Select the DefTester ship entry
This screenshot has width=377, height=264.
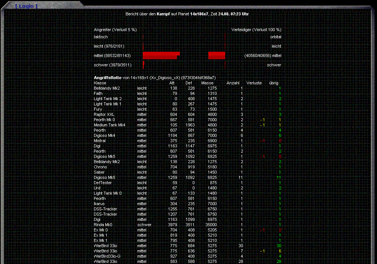point(103,183)
